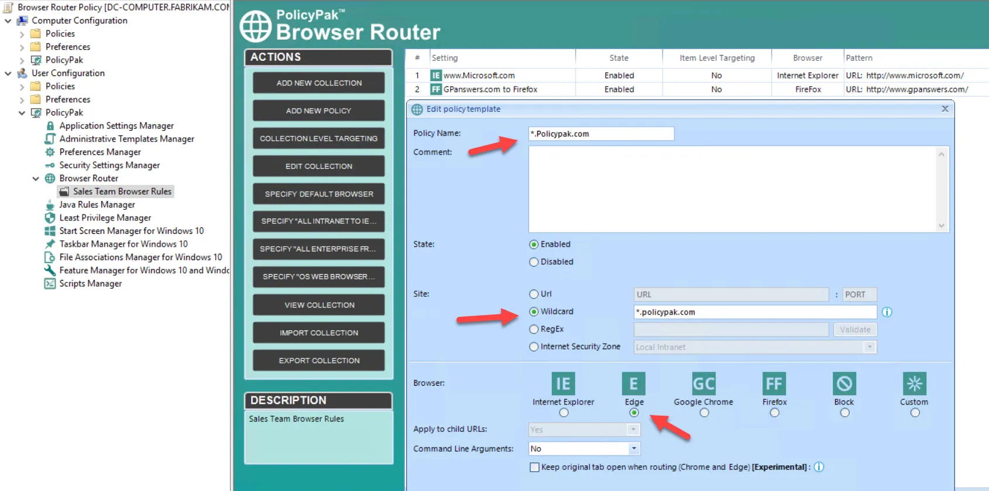Select the Firefox browser radio button
This screenshot has width=989, height=491.
[774, 413]
